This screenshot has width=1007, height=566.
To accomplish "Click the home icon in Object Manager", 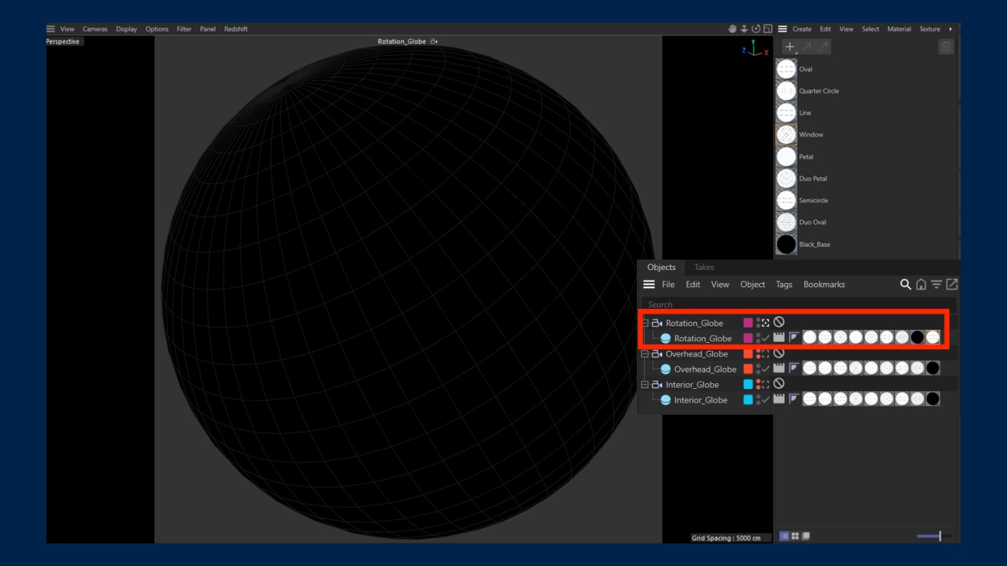I will tap(921, 284).
